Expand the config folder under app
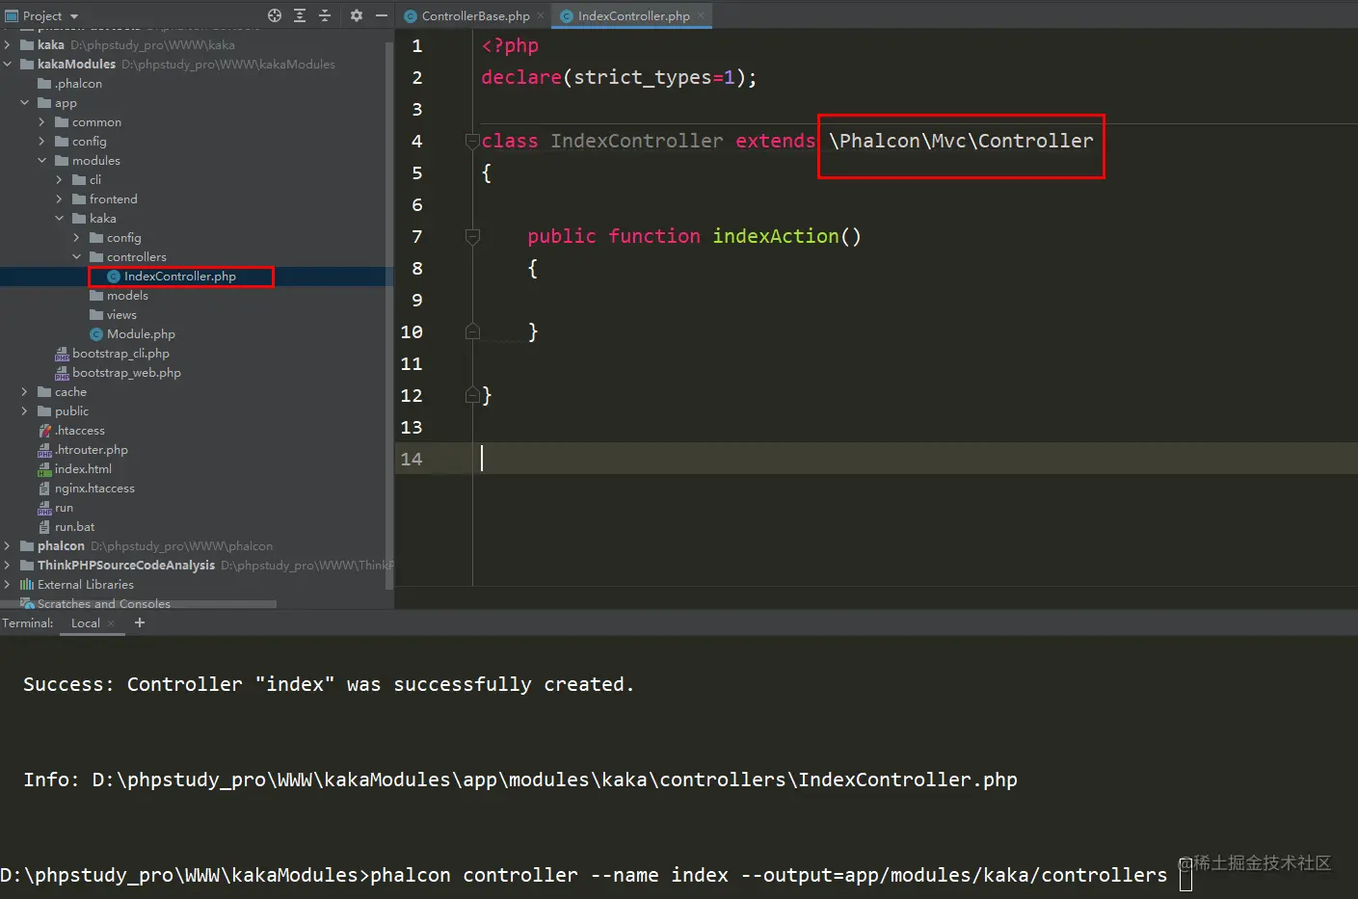Viewport: 1358px width, 899px height. pyautogui.click(x=42, y=141)
